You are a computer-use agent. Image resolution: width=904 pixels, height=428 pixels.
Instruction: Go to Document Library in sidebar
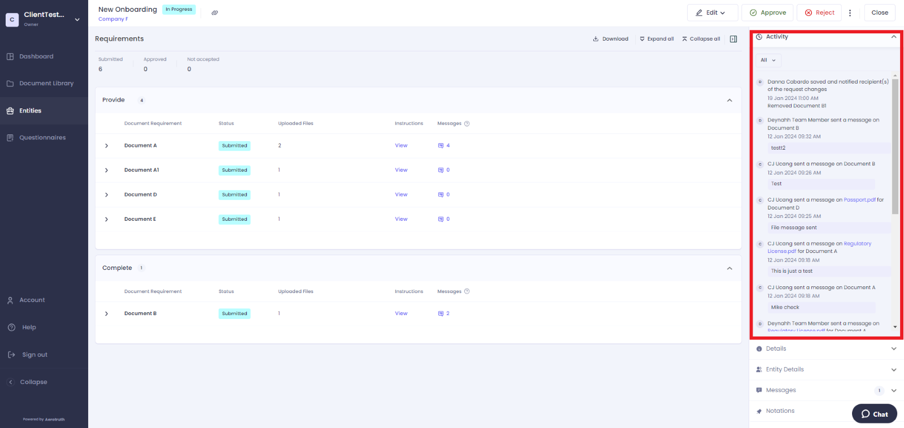click(x=46, y=84)
